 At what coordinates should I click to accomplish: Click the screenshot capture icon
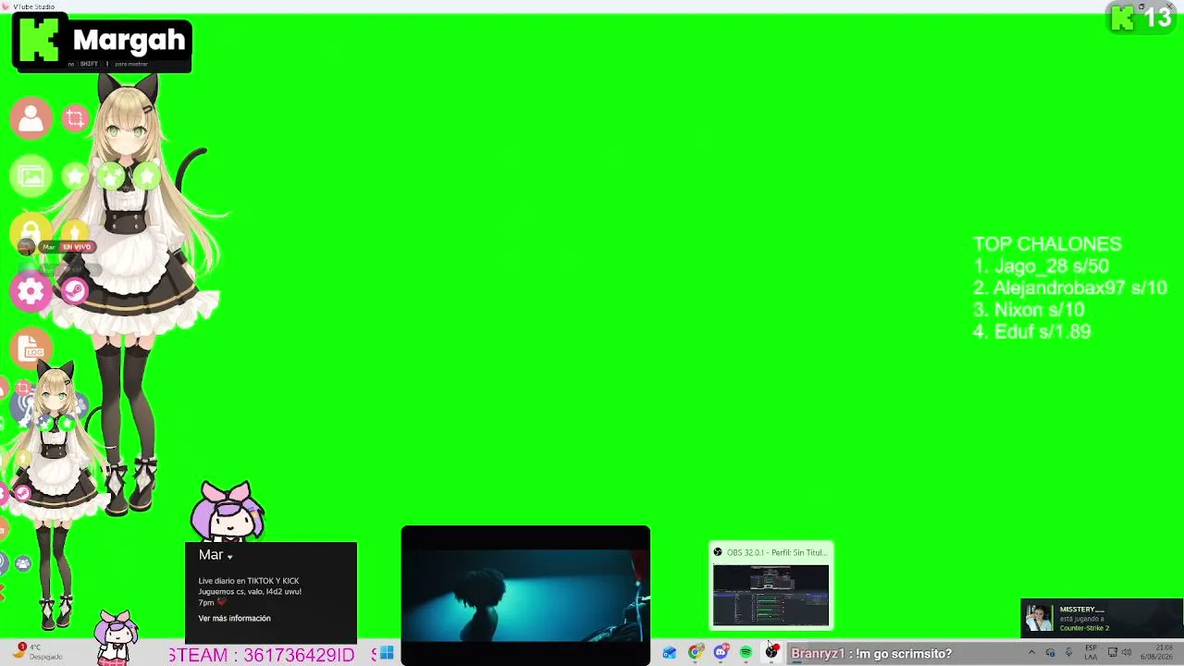point(76,118)
